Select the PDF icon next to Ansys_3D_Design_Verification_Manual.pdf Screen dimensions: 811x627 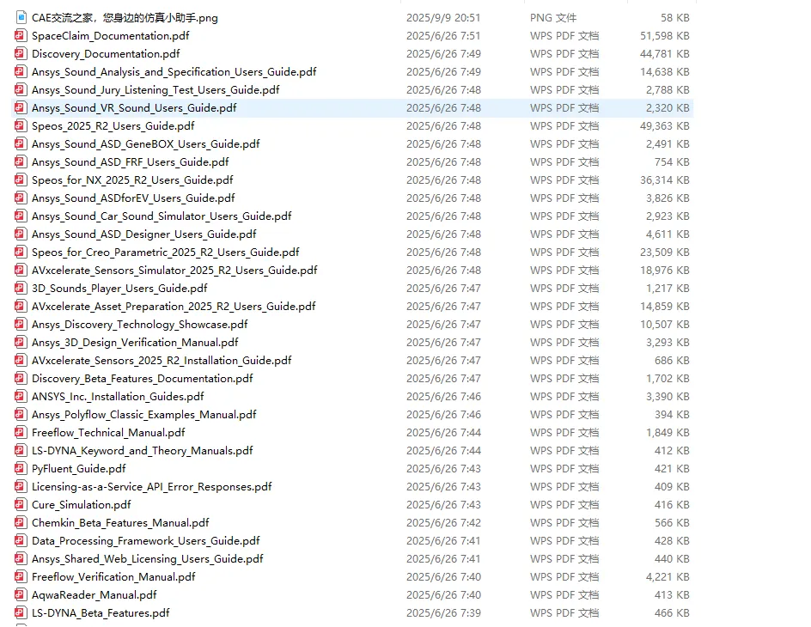[21, 342]
